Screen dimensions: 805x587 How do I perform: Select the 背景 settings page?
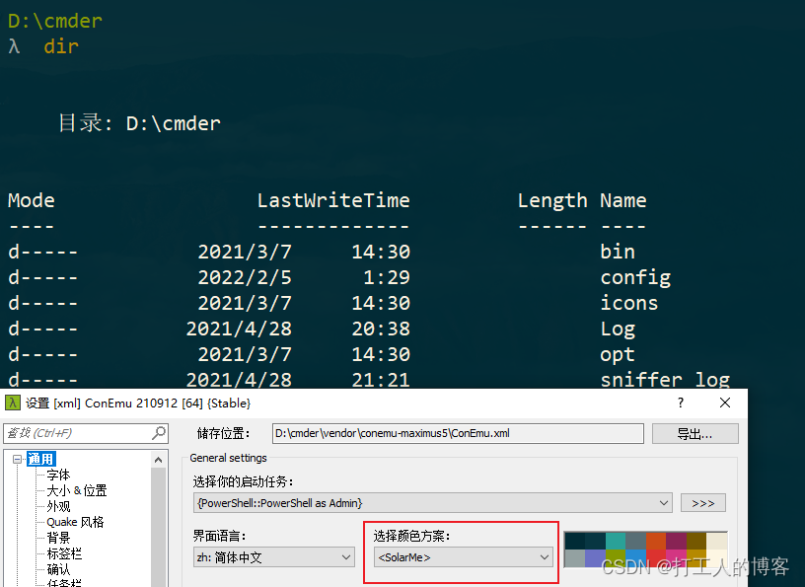click(57, 538)
